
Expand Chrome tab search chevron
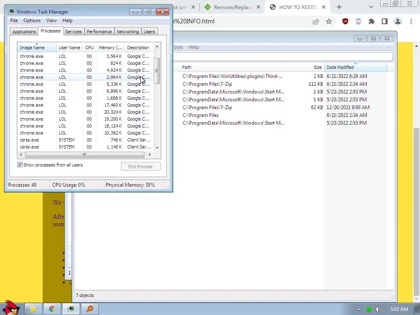tap(371, 7)
